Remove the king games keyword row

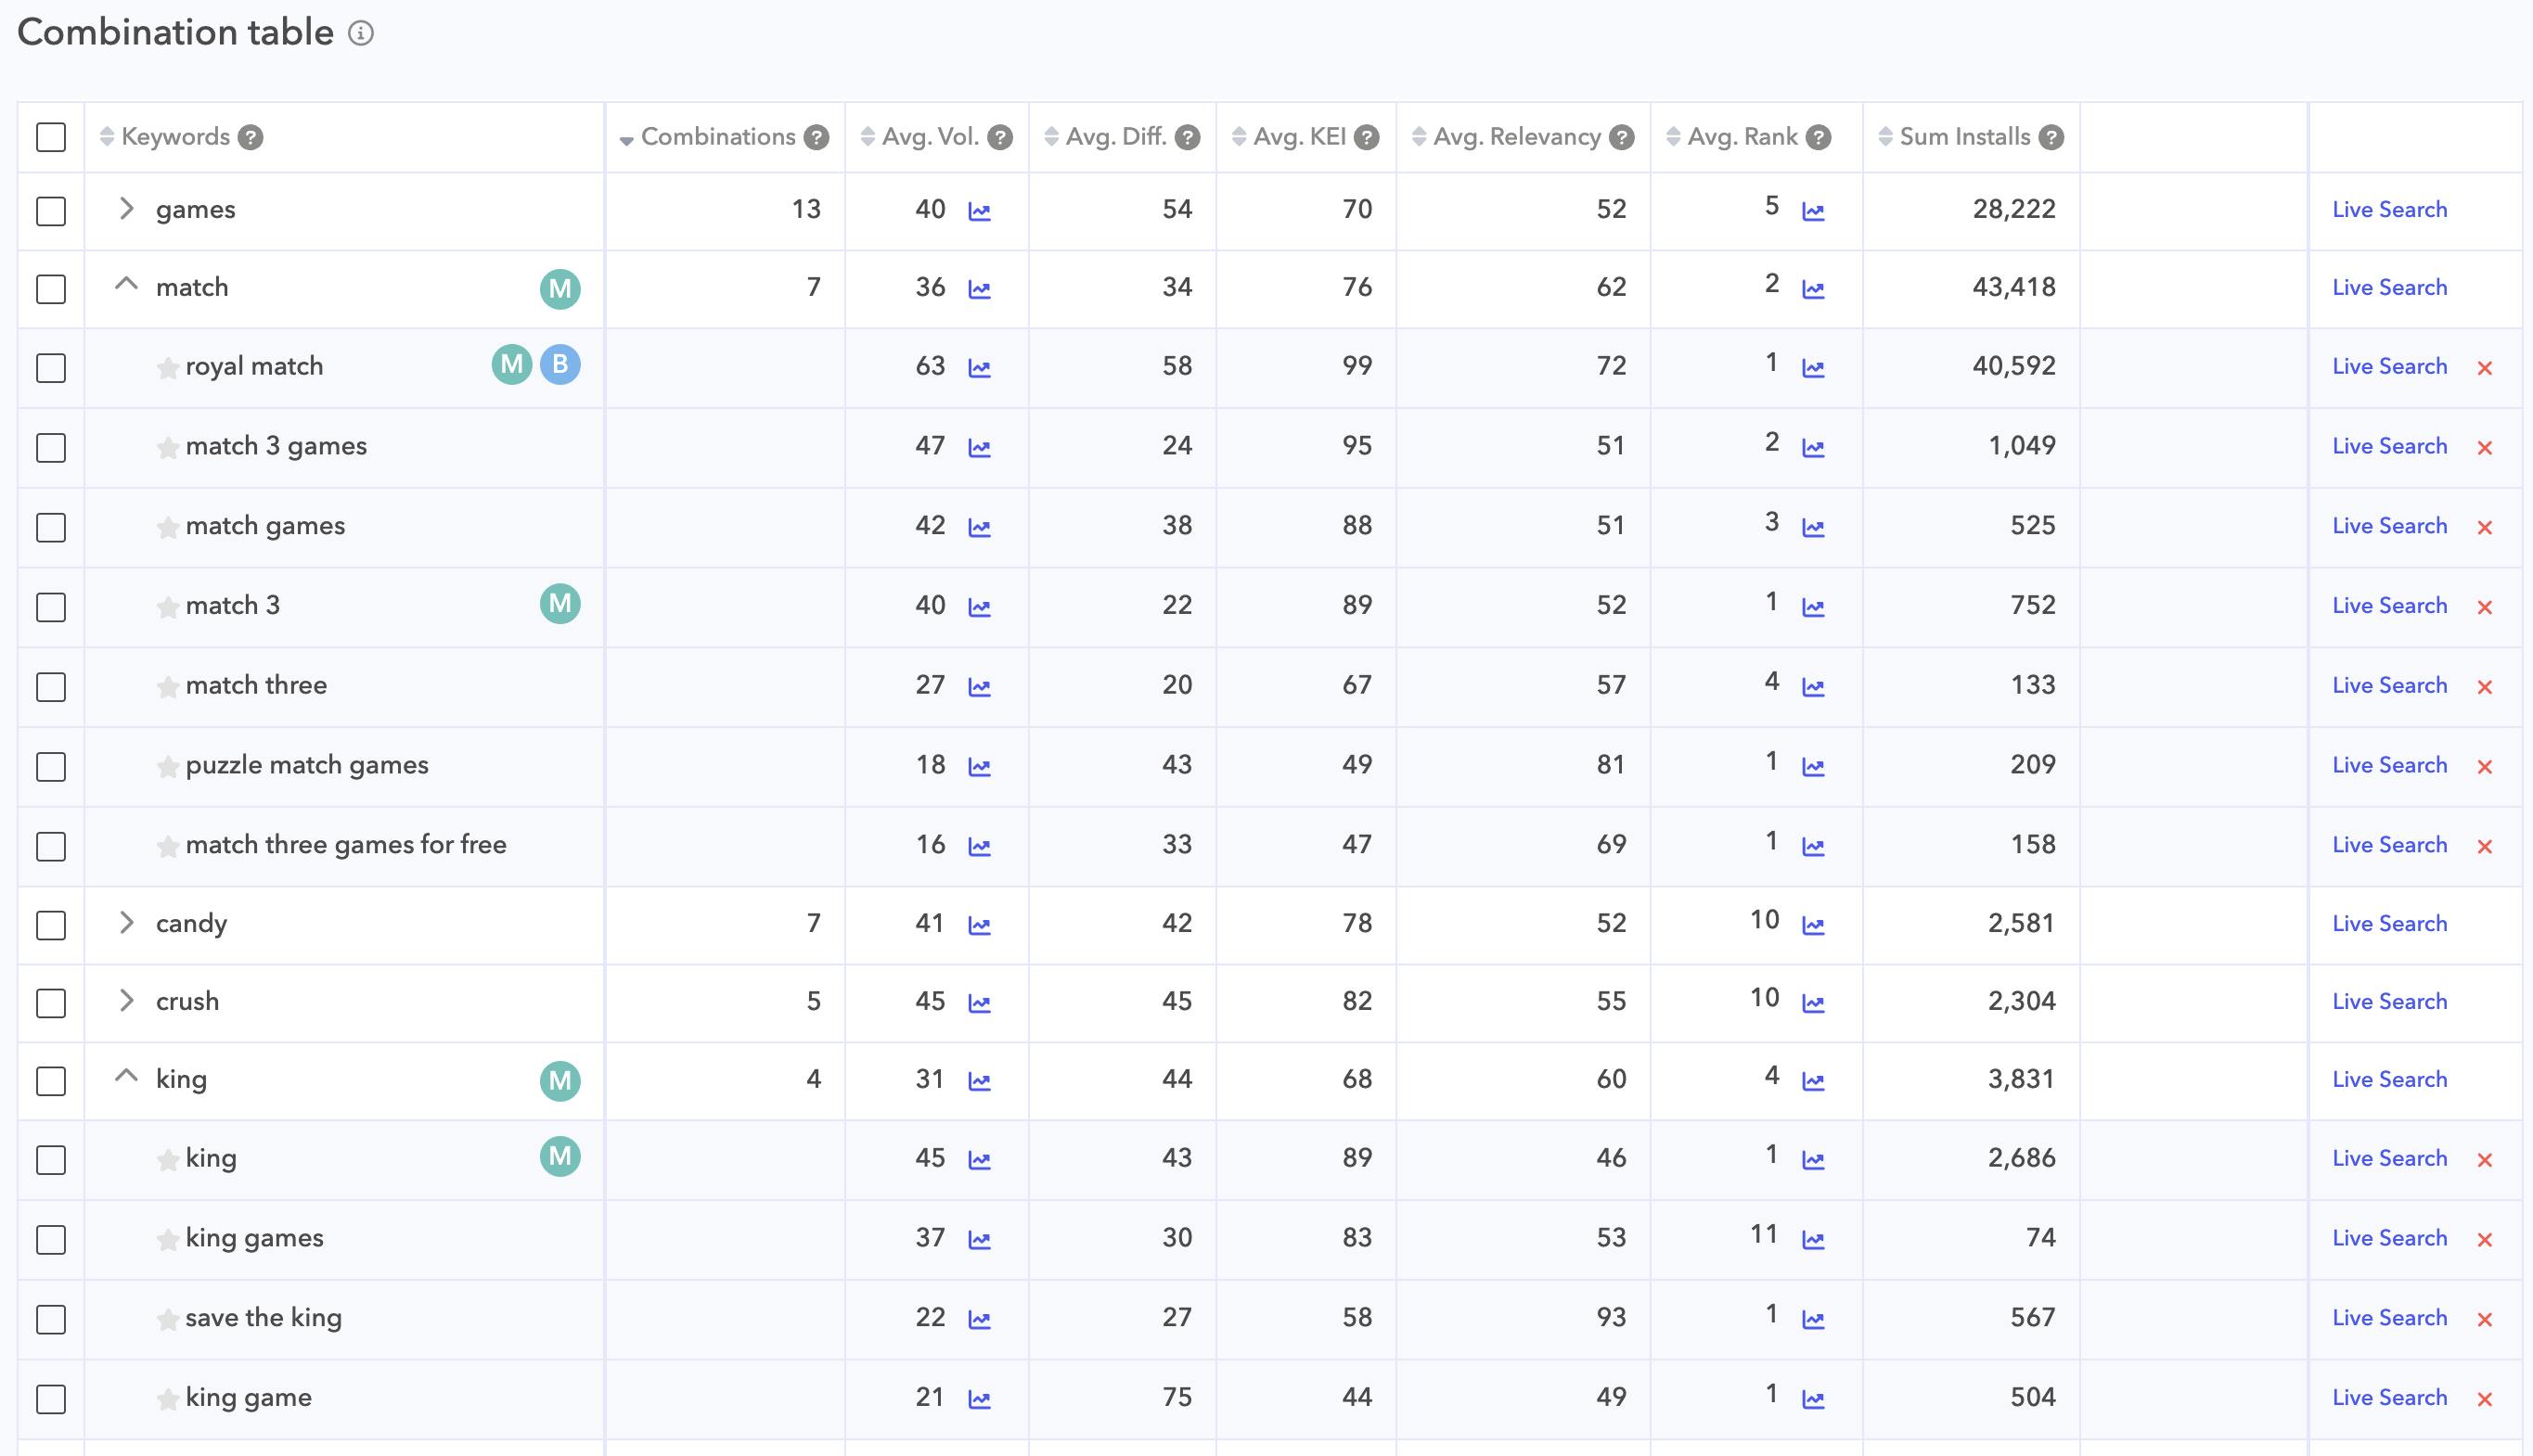pos(2484,1240)
